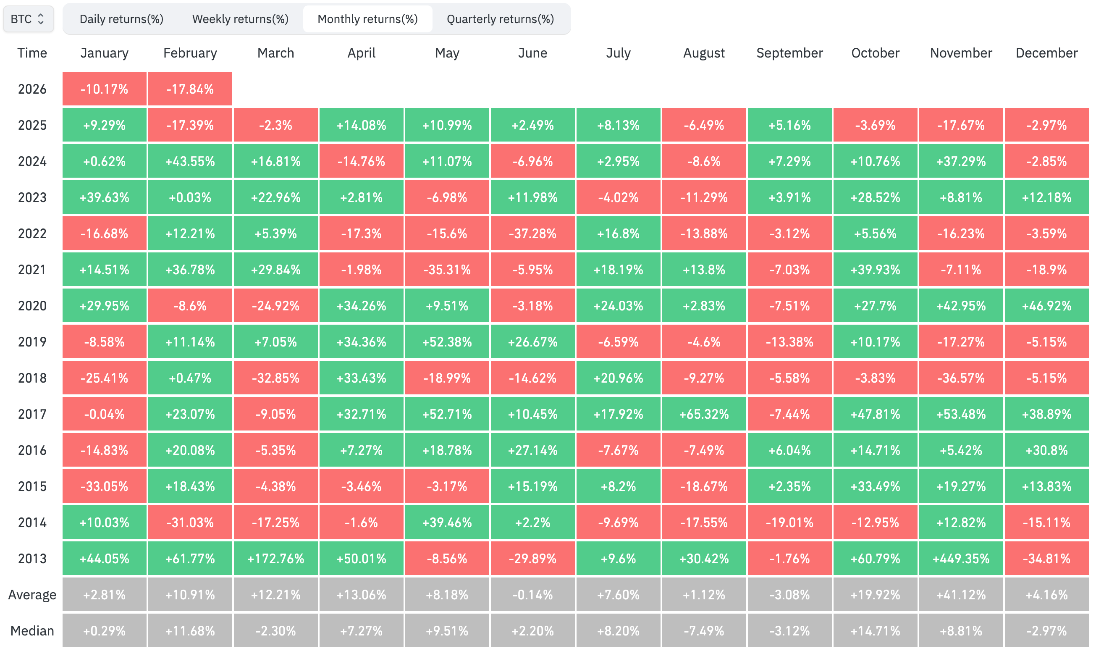Screen dimensions: 1096x651
Task: Click the 2026 January -10.17% cell
Action: coord(105,89)
